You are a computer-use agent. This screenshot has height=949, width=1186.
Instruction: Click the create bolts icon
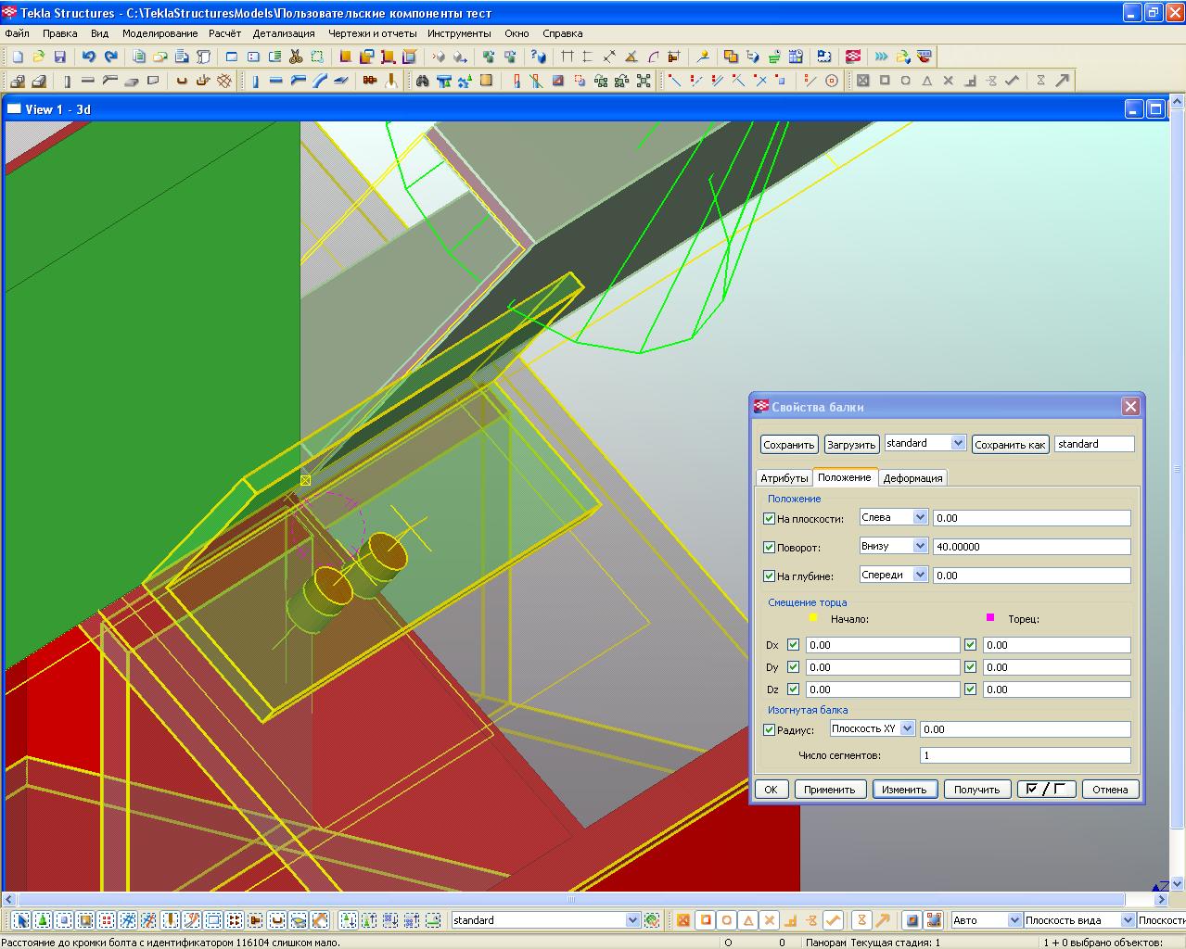(x=370, y=81)
